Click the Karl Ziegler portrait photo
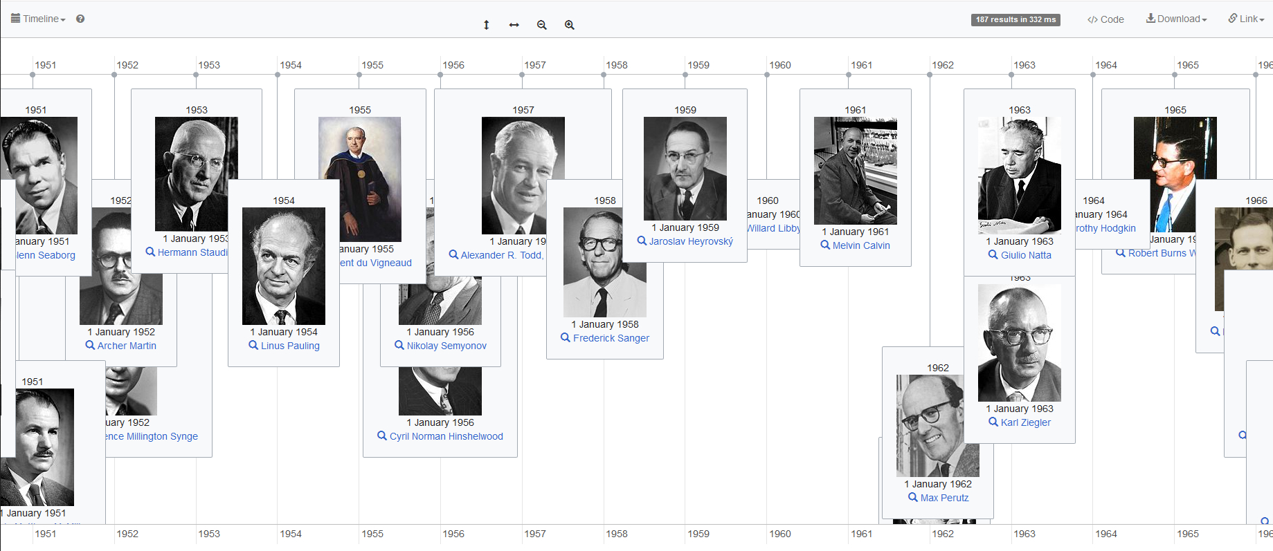The width and height of the screenshot is (1273, 551). tap(1020, 343)
